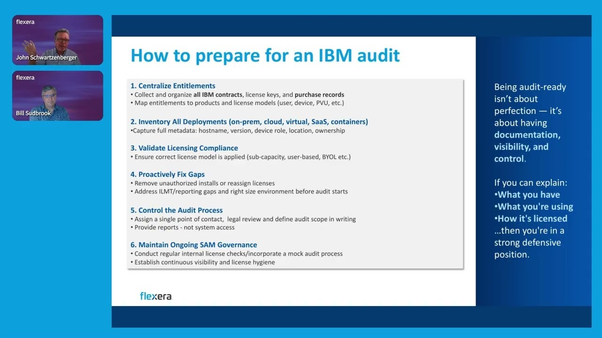Select John Schwartzenberger's video thumbnail

[x=57, y=40]
